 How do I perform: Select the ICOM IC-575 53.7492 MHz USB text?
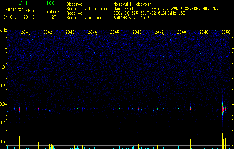(149, 13)
